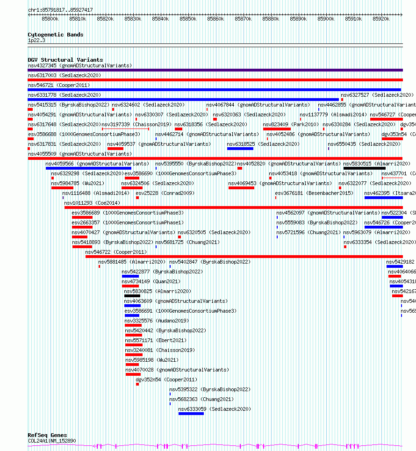Open the nsv546722 Cooper2011 label
The width and height of the screenshot is (416, 451).
click(116, 251)
